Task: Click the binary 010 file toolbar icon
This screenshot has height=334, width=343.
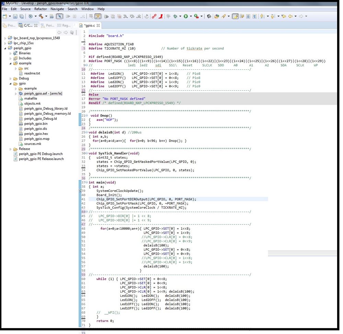Action: pyautogui.click(x=52, y=16)
